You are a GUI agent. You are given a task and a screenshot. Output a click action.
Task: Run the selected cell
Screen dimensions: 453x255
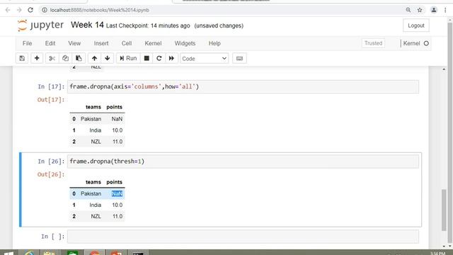point(128,58)
